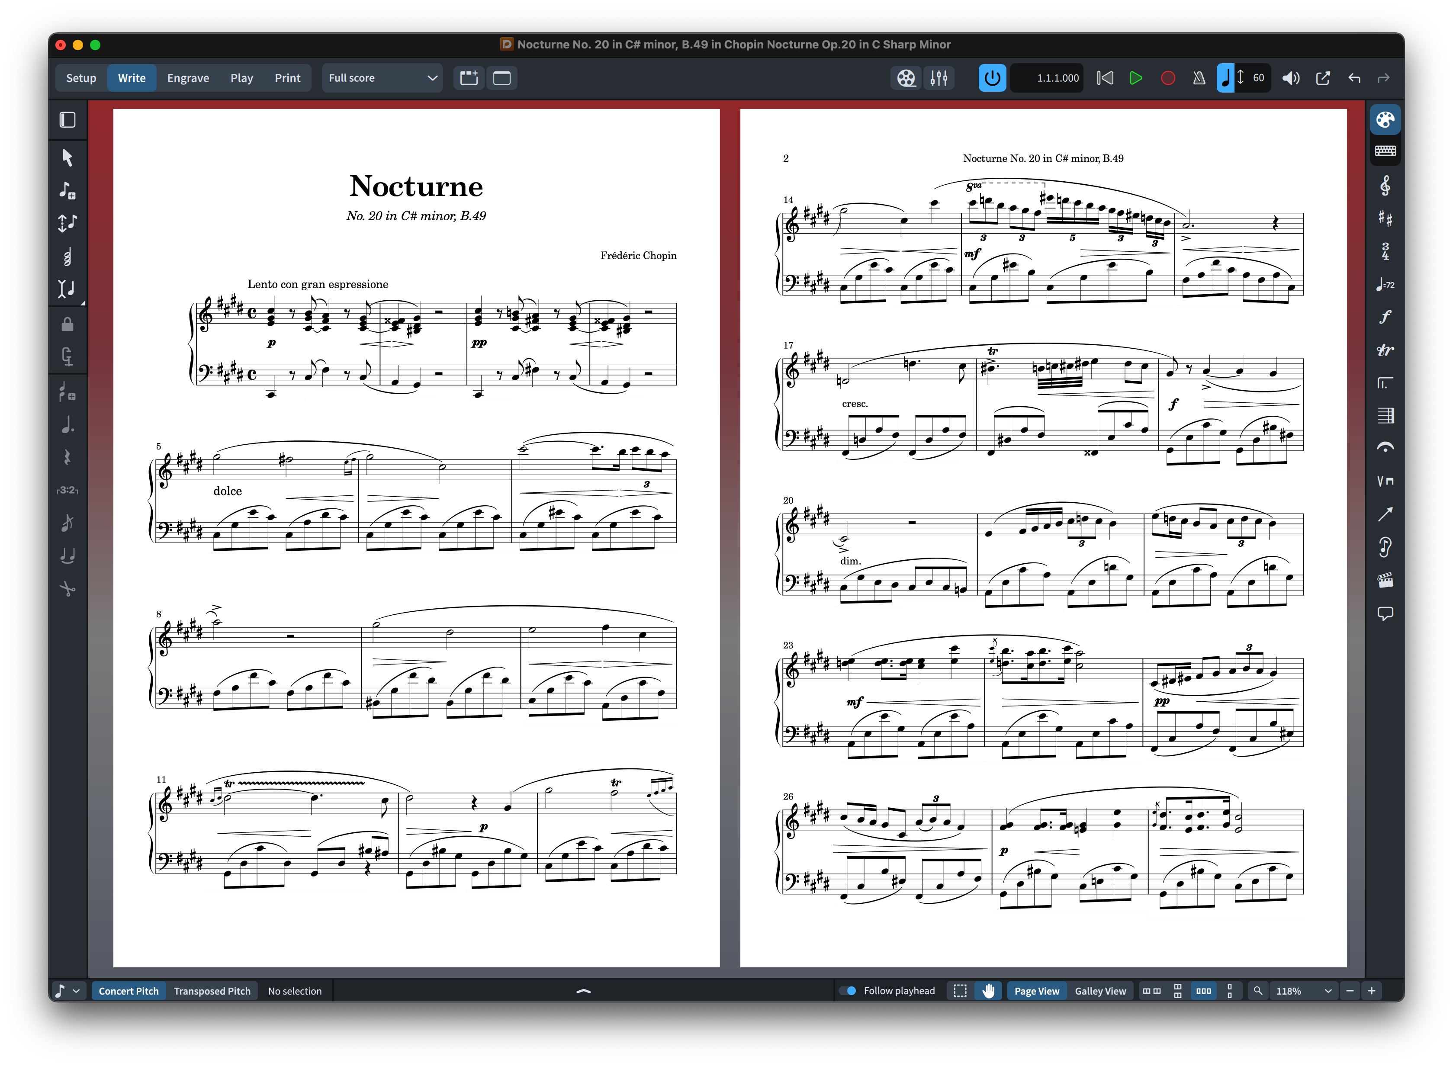Screen dimensions: 1453x1066
Task: Toggle the metronome click
Action: point(1198,78)
